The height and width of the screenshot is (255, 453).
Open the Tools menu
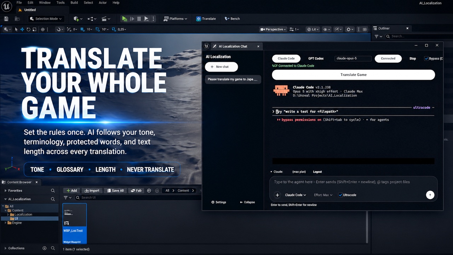click(x=61, y=2)
